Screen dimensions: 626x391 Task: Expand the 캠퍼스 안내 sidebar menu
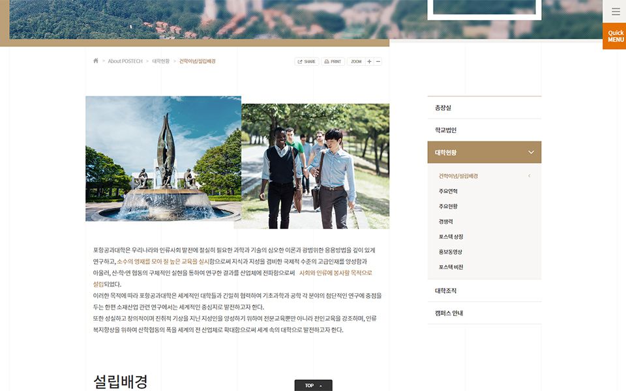pos(484,313)
